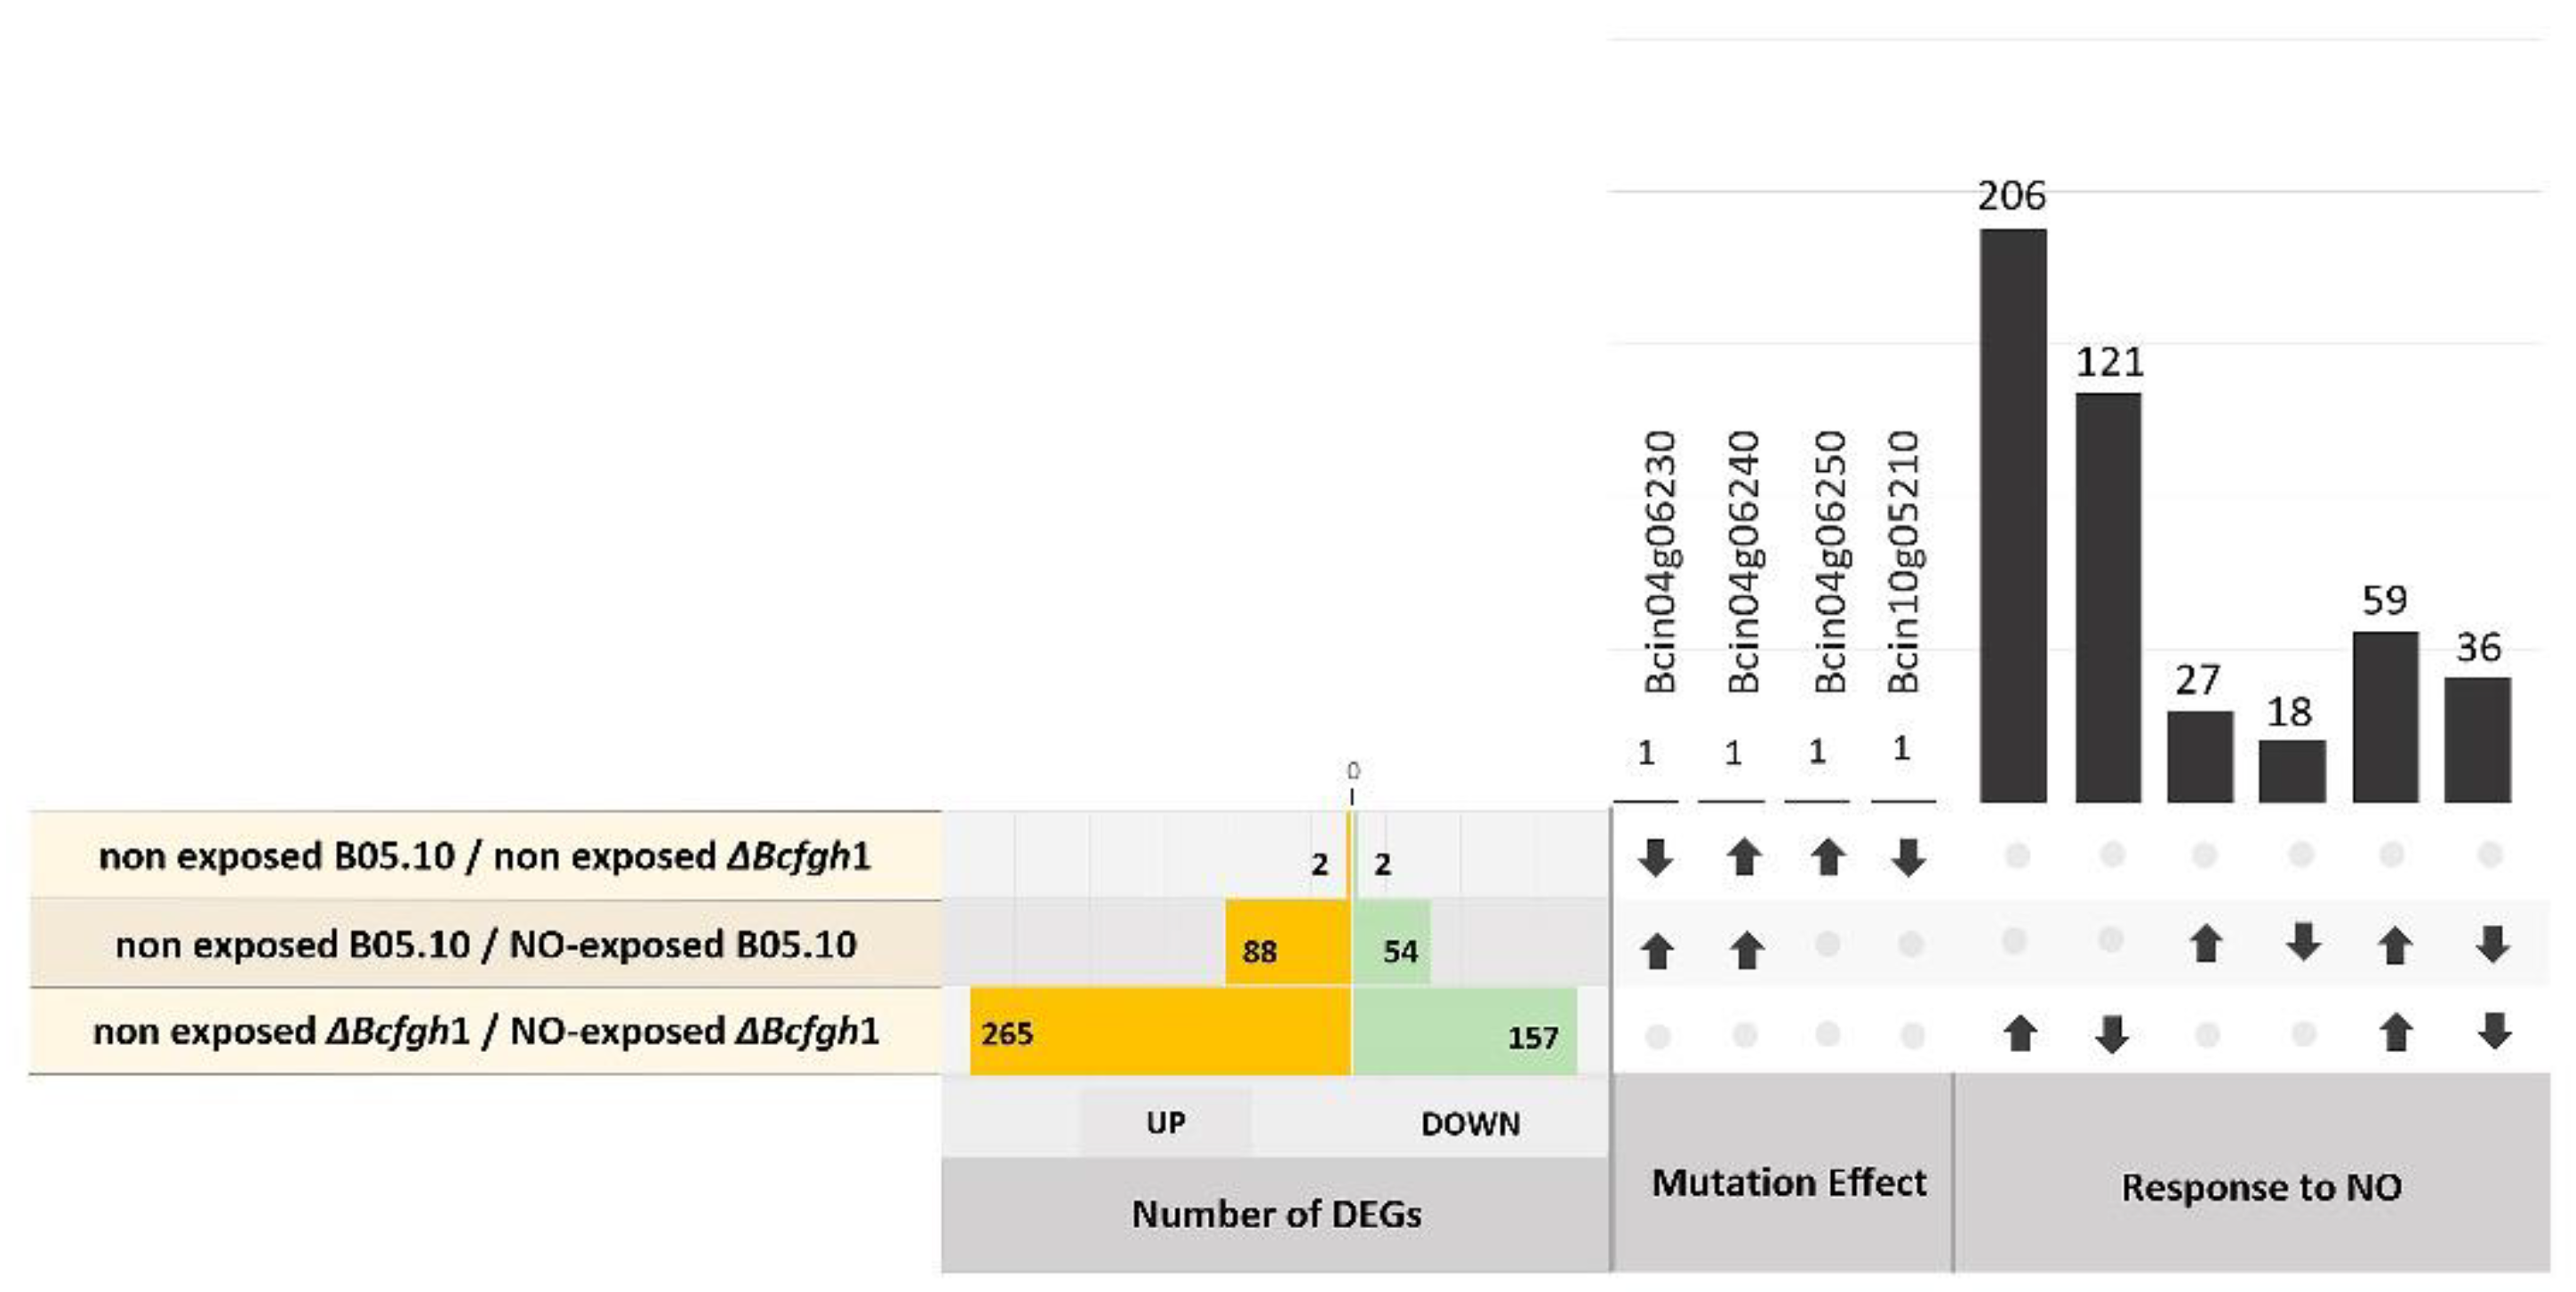Select the tallest black bar labeled 206
This screenshot has width=2576, height=1292.
tap(2013, 515)
